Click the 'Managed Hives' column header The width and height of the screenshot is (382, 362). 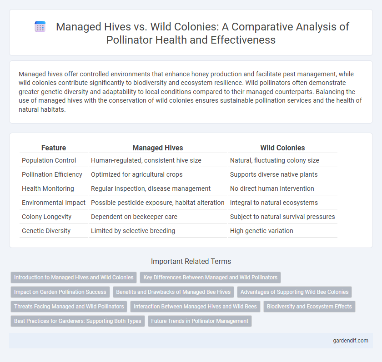(158, 148)
